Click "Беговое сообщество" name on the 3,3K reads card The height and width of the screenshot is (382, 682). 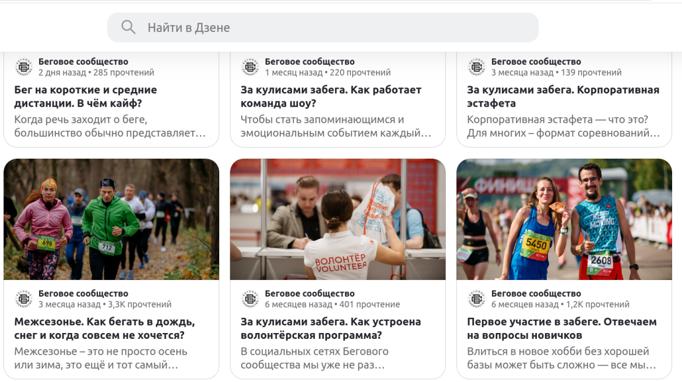pyautogui.click(x=83, y=294)
